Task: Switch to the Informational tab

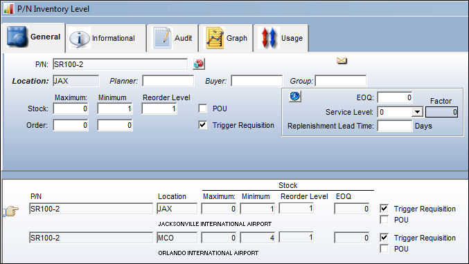Action: coord(106,38)
